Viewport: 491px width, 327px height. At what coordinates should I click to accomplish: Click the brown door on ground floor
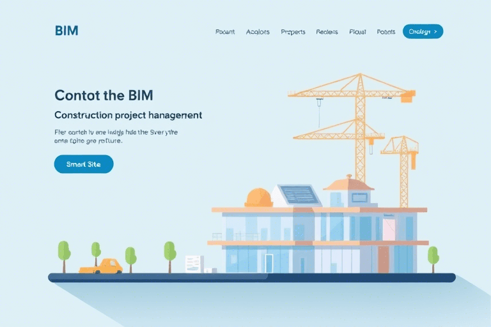pyautogui.click(x=384, y=259)
